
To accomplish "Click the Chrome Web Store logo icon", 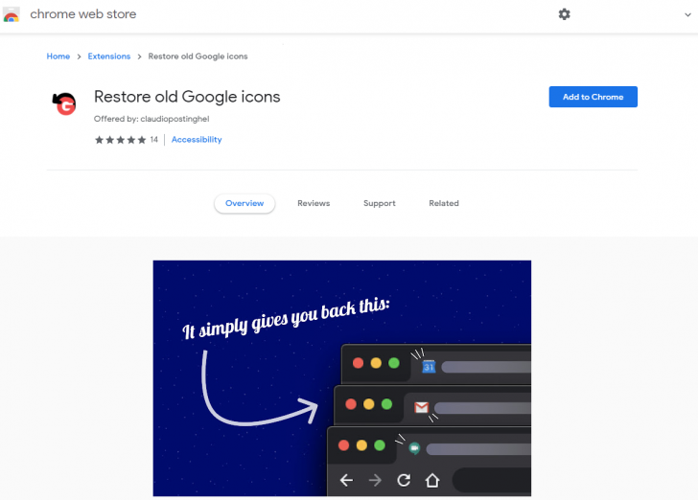I will [12, 14].
